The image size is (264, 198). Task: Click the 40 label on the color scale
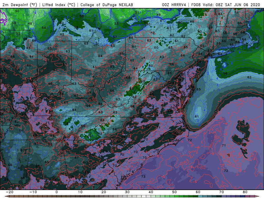151,192
